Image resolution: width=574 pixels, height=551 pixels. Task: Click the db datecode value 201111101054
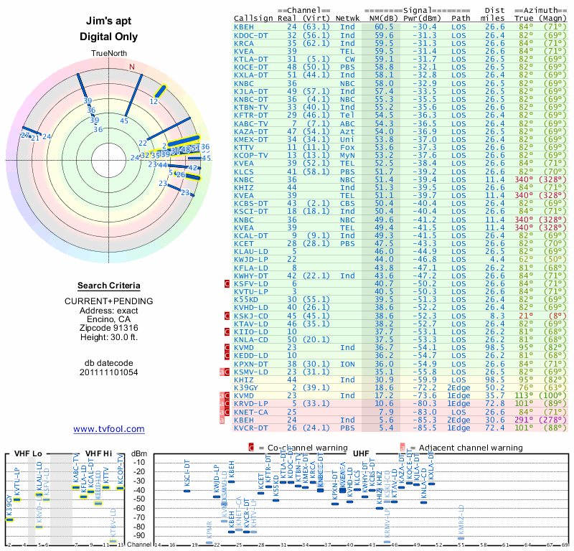pos(109,372)
